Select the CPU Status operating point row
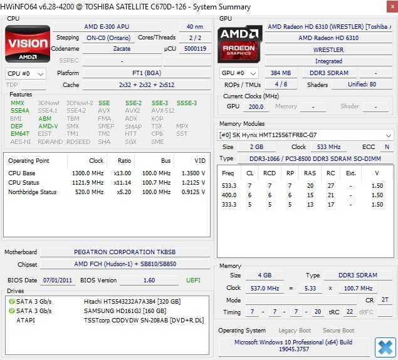The image size is (398, 360). tap(107, 183)
